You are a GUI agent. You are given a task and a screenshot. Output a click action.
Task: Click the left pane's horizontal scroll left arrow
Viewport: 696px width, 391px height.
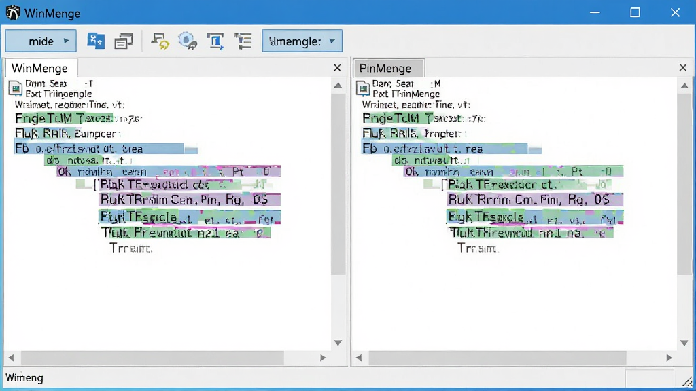click(x=11, y=358)
